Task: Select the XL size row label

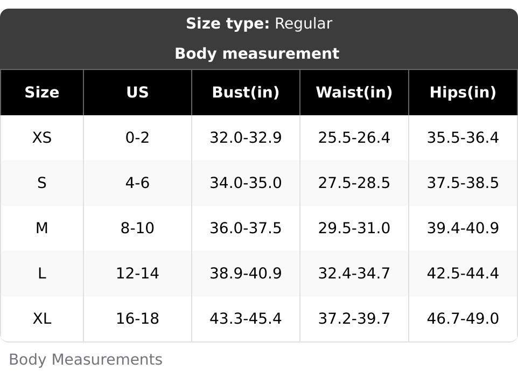Action: (42, 318)
